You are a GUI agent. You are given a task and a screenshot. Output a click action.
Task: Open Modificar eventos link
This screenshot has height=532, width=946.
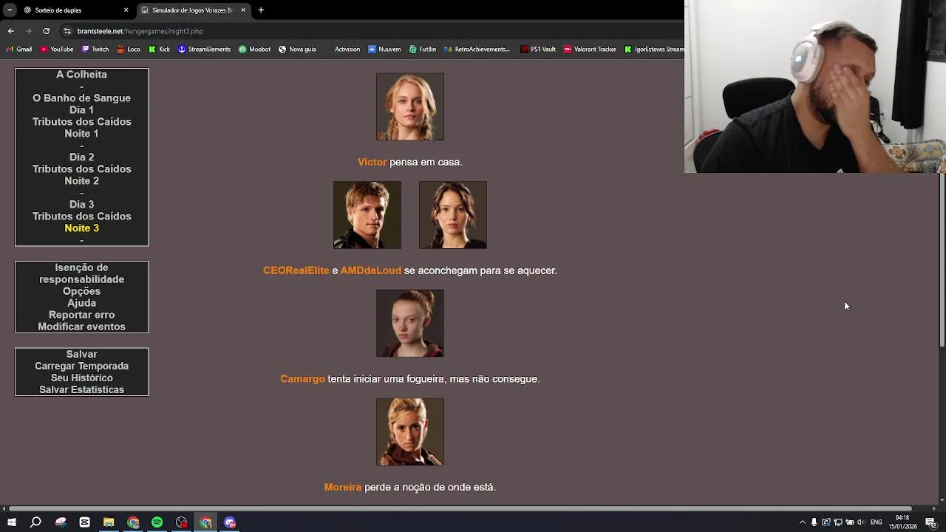81,327
